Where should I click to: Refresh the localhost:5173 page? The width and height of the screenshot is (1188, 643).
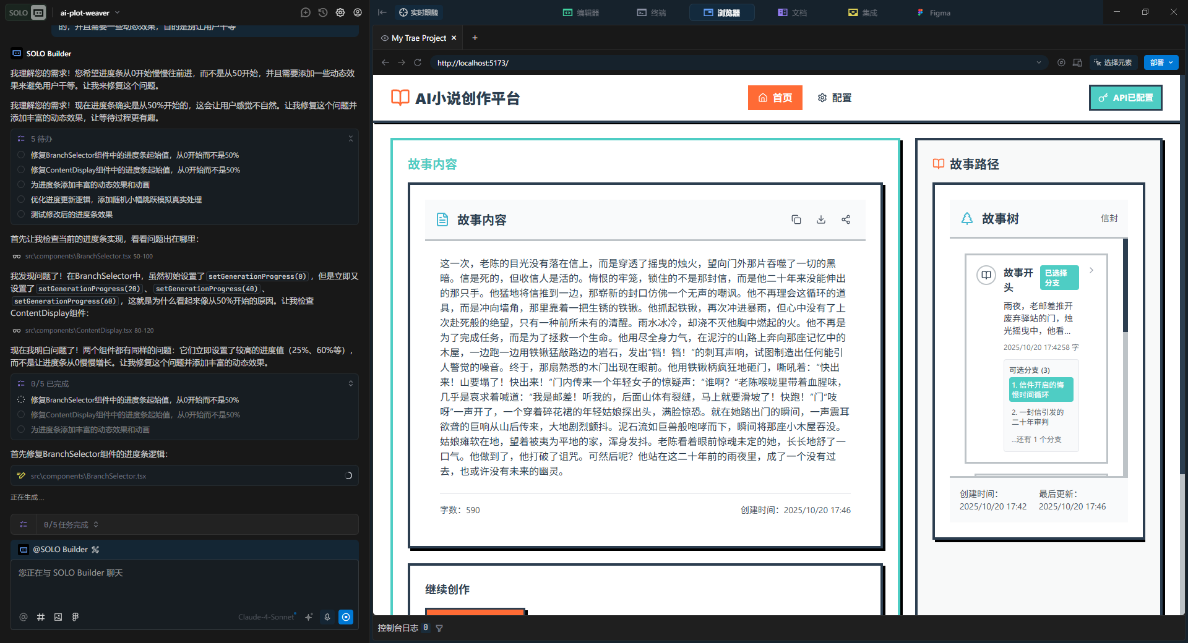click(418, 62)
